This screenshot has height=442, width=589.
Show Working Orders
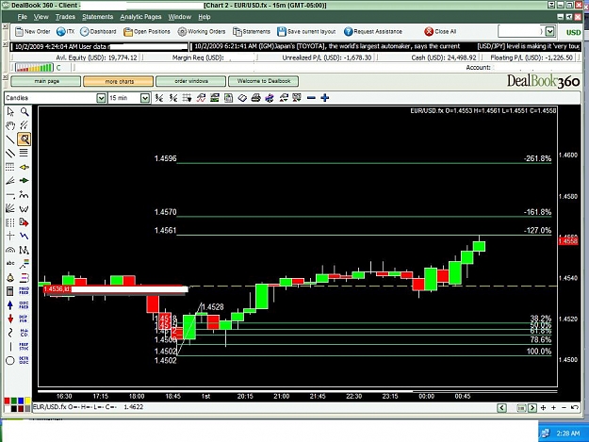point(202,31)
